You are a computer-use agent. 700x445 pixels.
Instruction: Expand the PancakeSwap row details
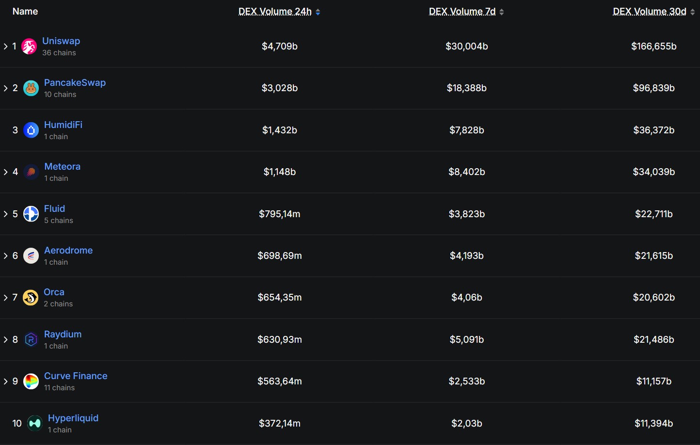(x=5, y=88)
